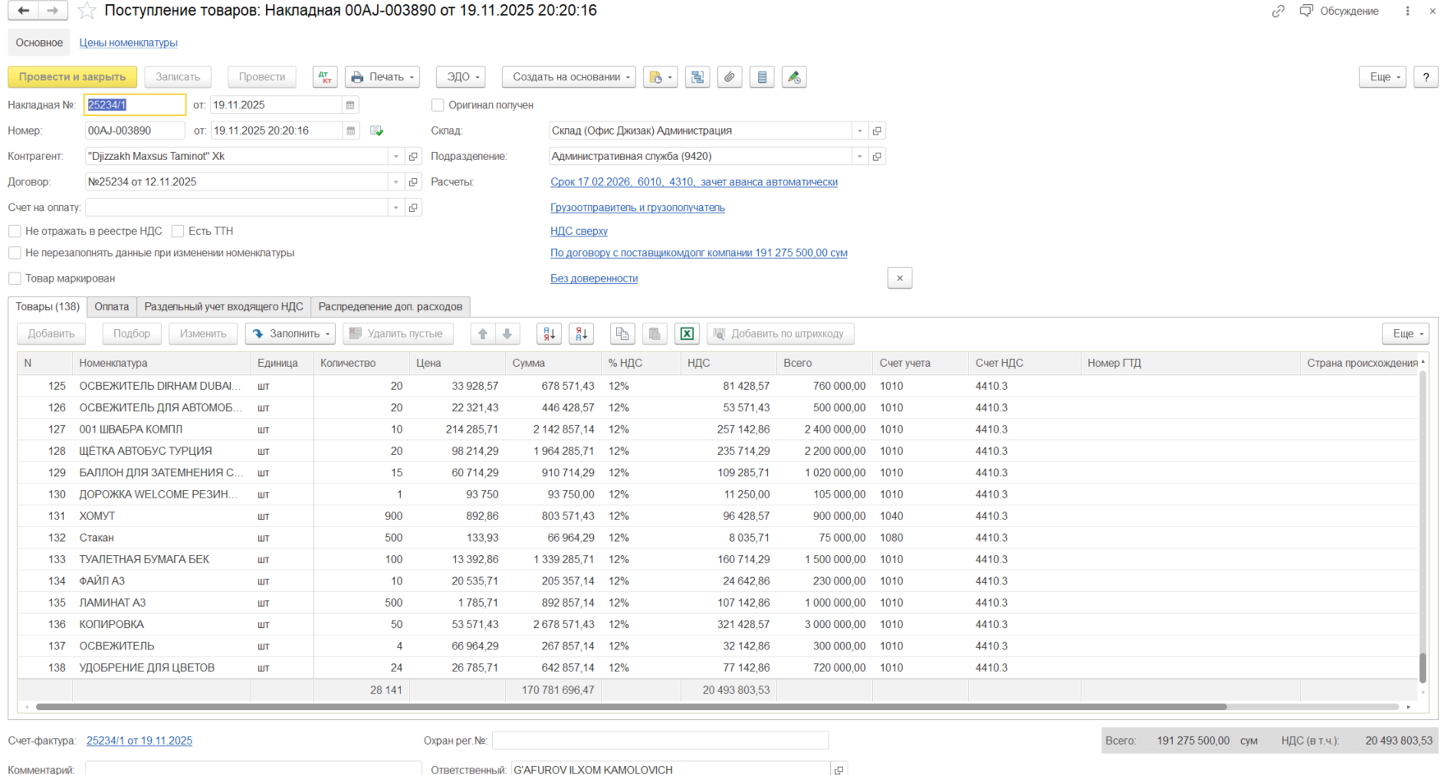Switch to the Основное section
Screen dimensions: 1448x775
(x=39, y=43)
